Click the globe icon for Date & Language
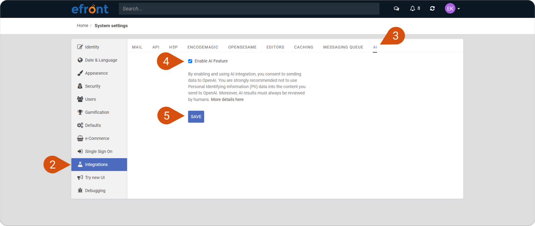The image size is (535, 226). click(x=80, y=60)
